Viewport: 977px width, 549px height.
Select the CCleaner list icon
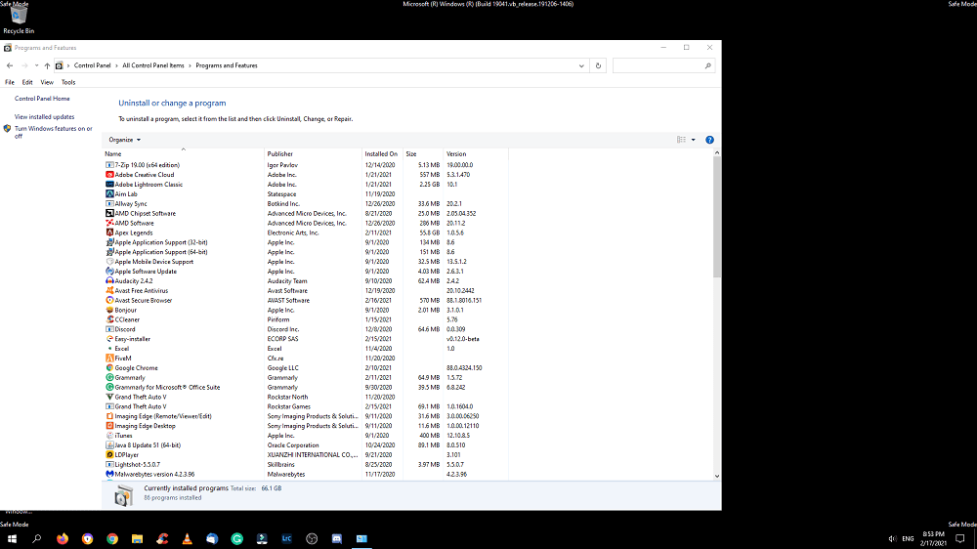(x=109, y=319)
